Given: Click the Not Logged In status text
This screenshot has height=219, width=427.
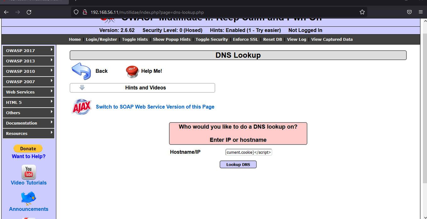Looking at the screenshot, I should click(x=305, y=30).
